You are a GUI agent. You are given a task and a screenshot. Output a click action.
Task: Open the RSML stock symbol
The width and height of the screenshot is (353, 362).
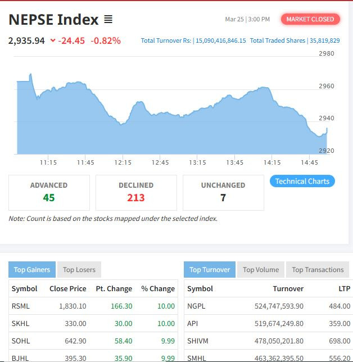pyautogui.click(x=20, y=306)
